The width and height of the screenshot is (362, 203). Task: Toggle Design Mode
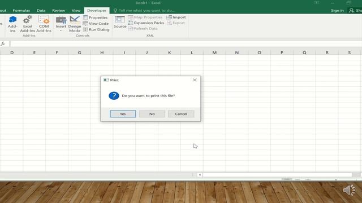[75, 24]
